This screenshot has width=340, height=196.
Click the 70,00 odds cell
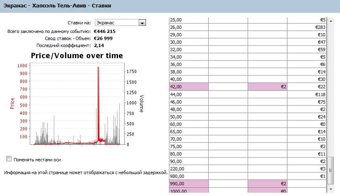(x=189, y=139)
